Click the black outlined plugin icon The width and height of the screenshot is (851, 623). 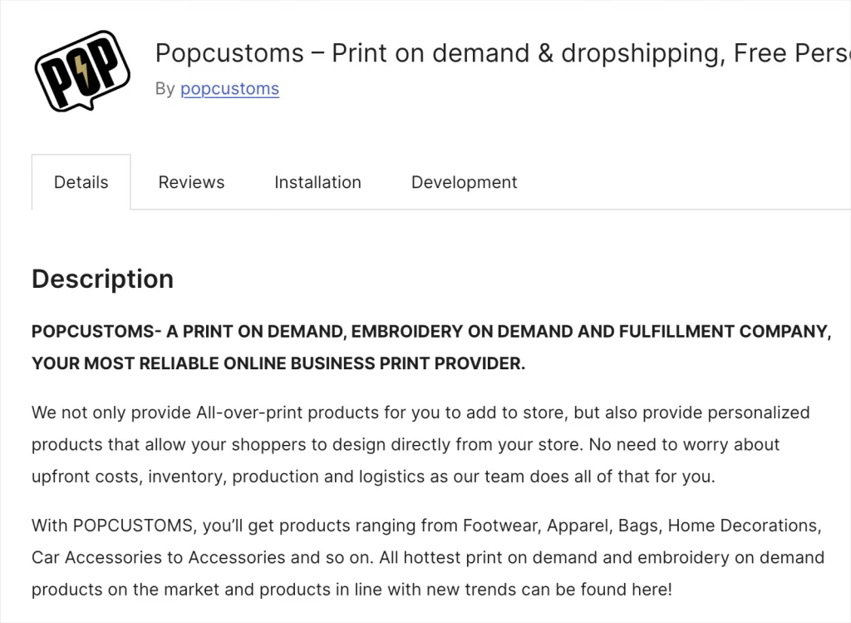coord(81,71)
